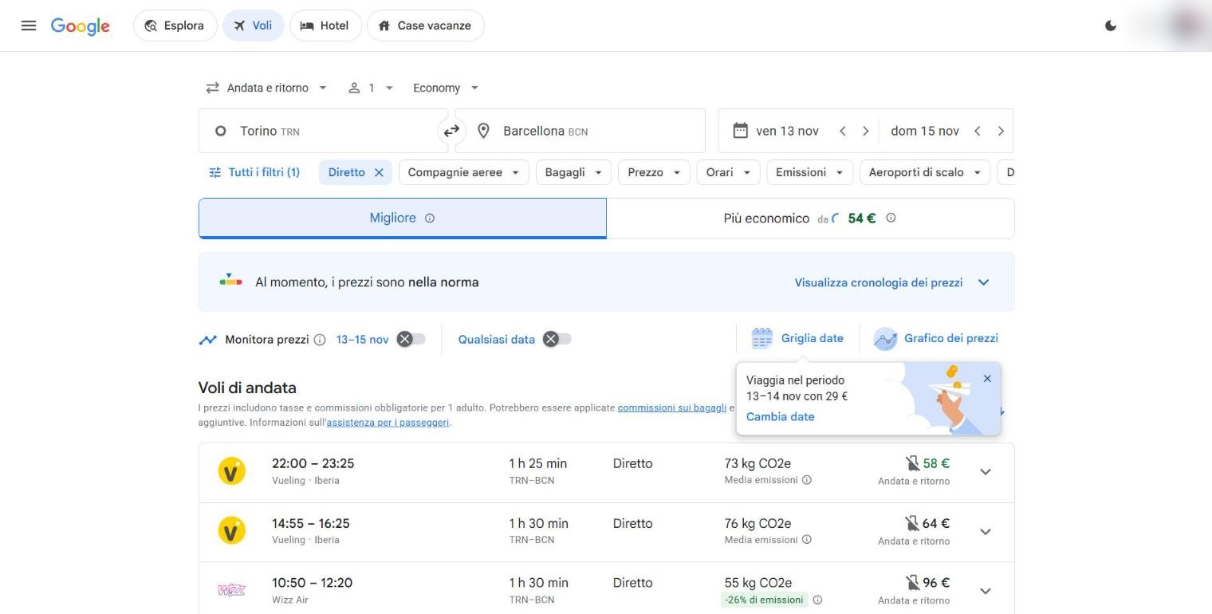The height and width of the screenshot is (614, 1212).
Task: Show emissions info for 14:55 flight
Action: pos(807,540)
